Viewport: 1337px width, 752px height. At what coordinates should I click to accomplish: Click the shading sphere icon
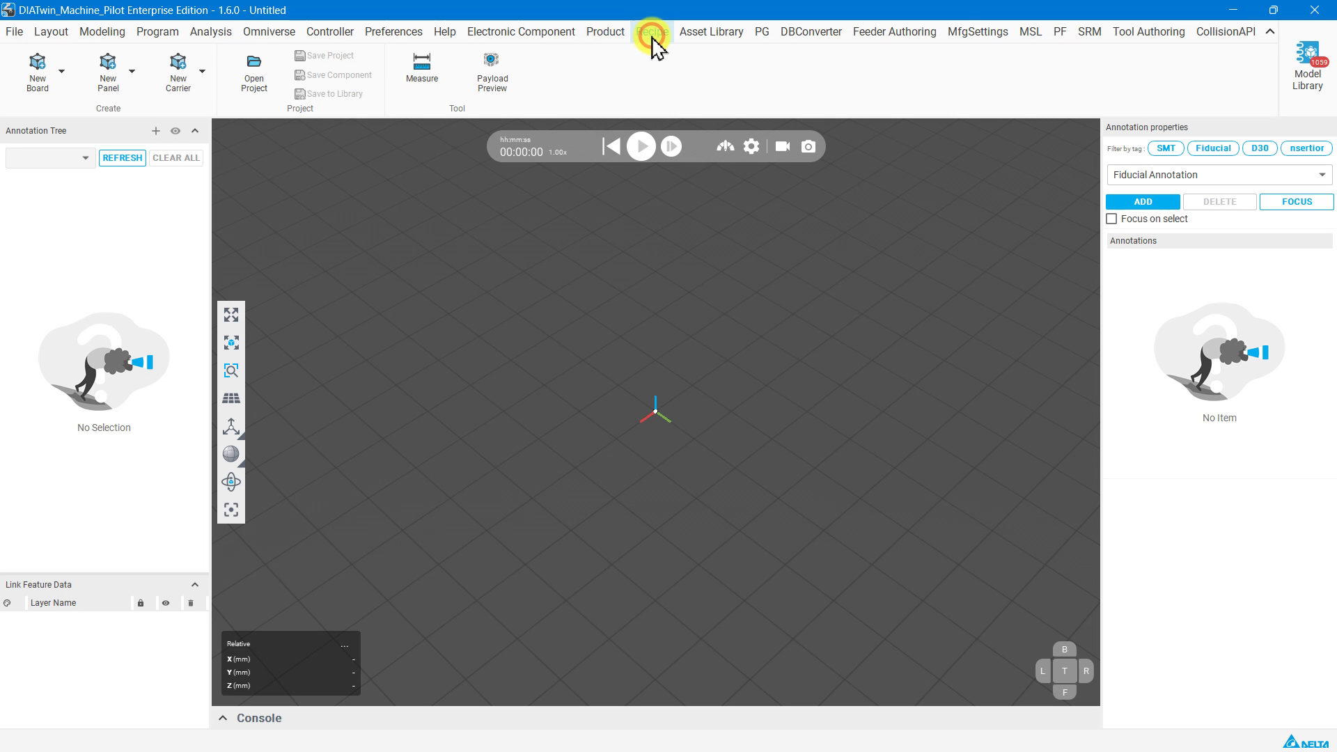pos(231,454)
